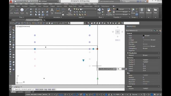
Task: Click the Move tool in Modify panel
Action: (36, 9)
